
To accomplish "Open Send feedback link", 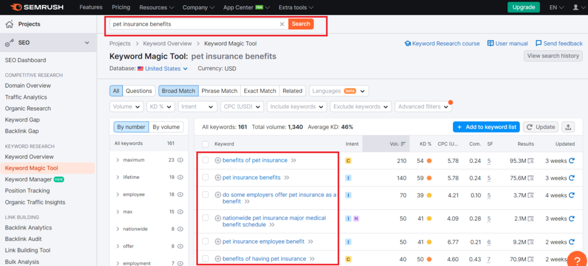I will coord(559,44).
